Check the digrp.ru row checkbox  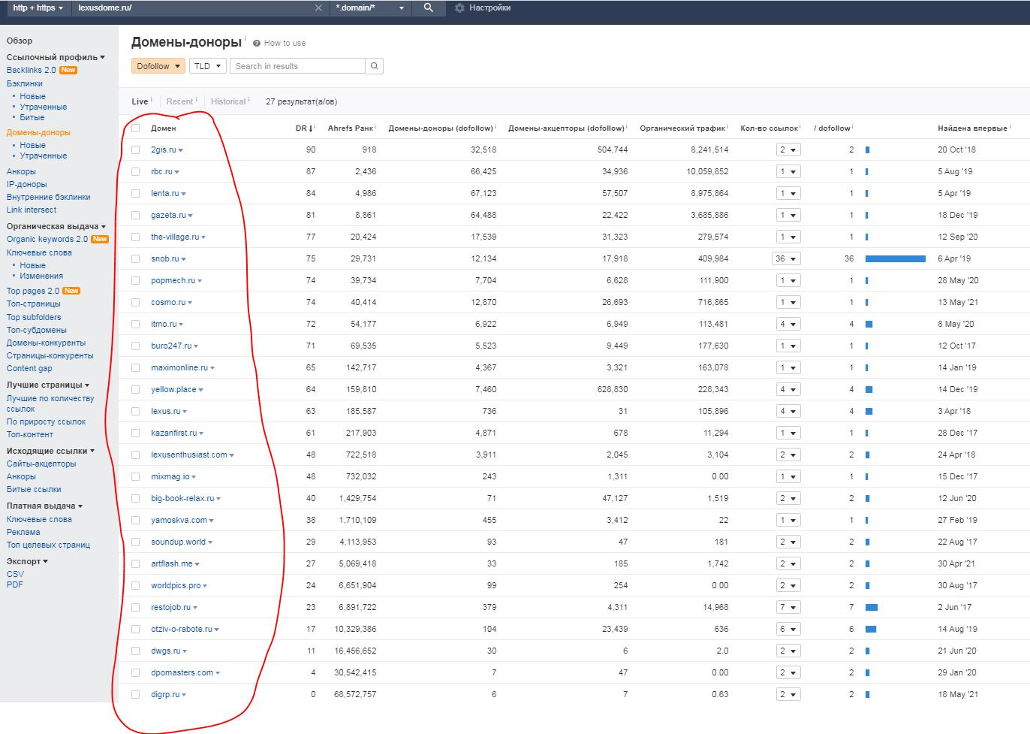click(x=136, y=695)
